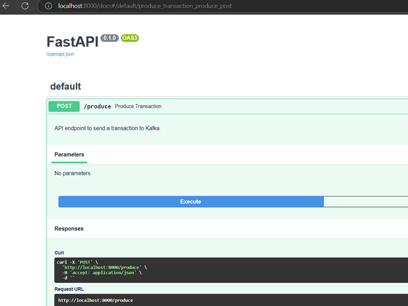Collapse the default section heading
Viewport: 408px width, 306px height.
[66, 86]
